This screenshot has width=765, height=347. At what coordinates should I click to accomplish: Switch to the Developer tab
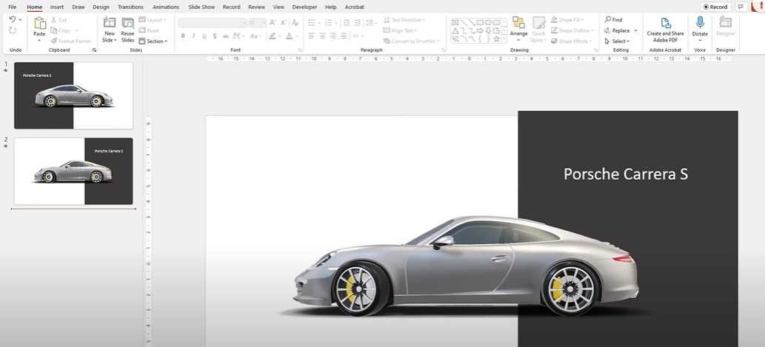305,7
